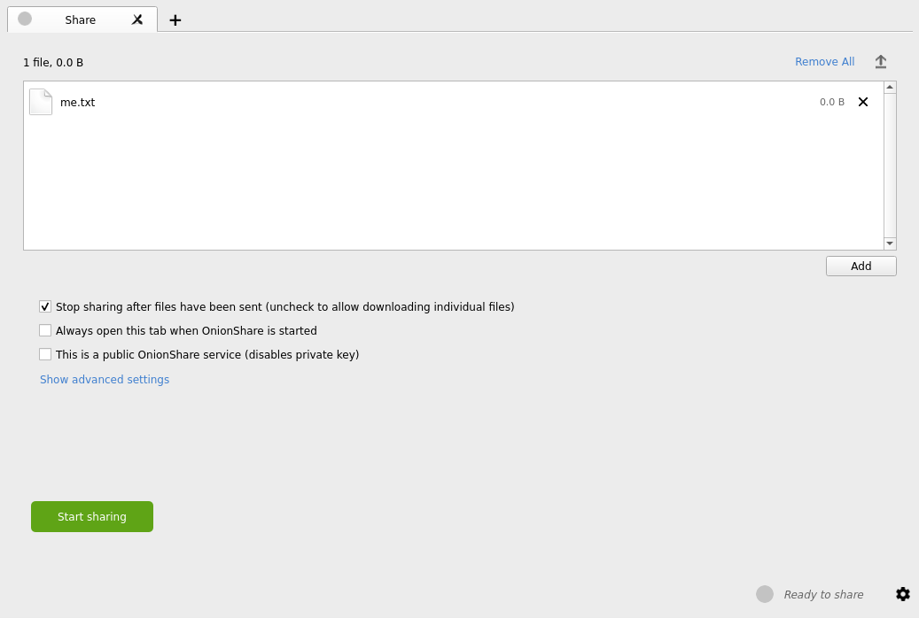
Task: Remove me.txt using its X icon
Action: 862,102
